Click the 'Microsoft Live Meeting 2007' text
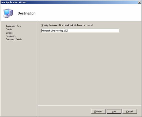This screenshot has height=117, width=142. [x=55, y=31]
